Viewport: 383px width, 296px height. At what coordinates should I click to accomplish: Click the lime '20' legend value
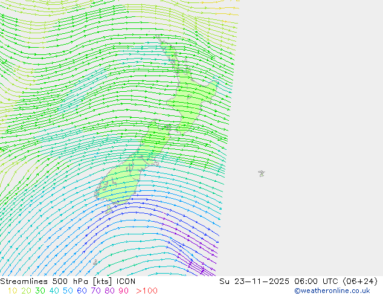26,291
